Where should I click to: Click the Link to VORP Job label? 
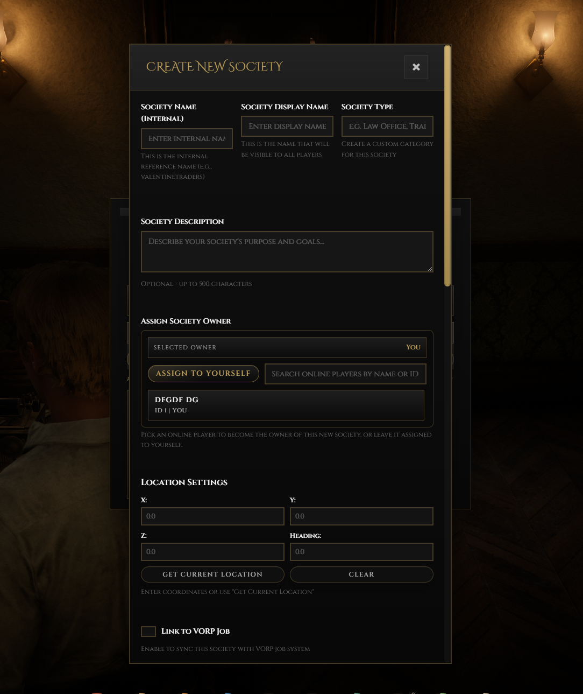pyautogui.click(x=195, y=631)
